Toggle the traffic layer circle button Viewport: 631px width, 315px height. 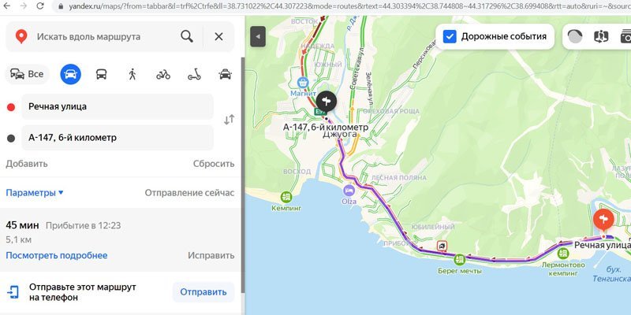575,36
